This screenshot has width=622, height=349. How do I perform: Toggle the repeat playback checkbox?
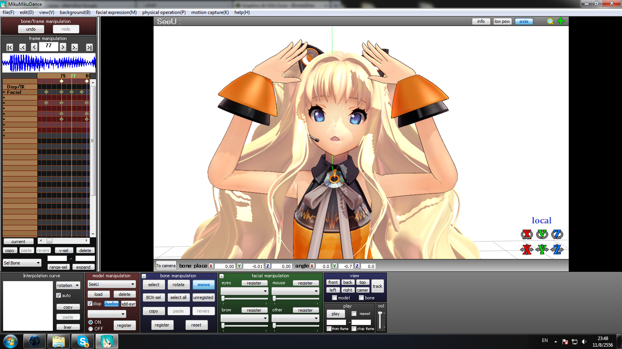tap(354, 314)
